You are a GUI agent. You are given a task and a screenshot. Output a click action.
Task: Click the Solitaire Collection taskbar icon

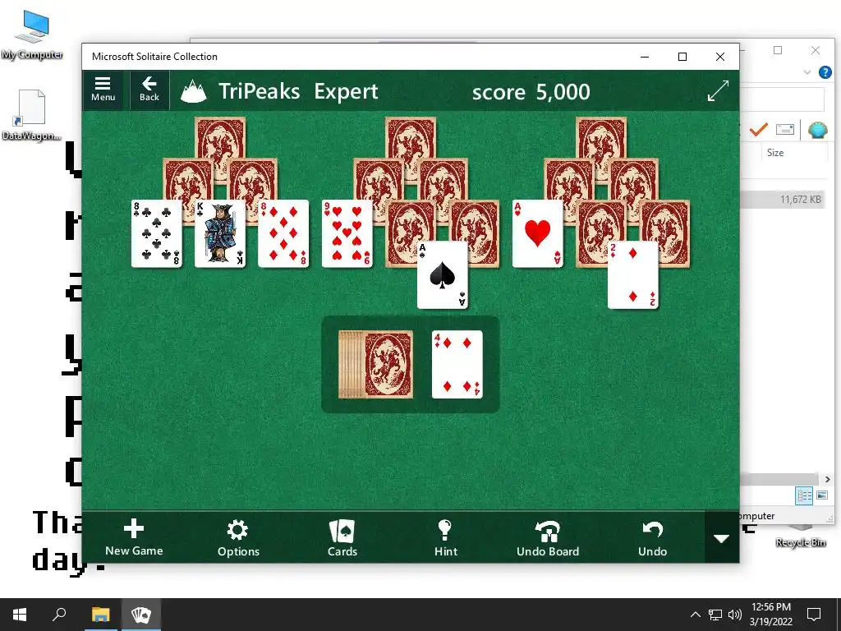(x=141, y=615)
